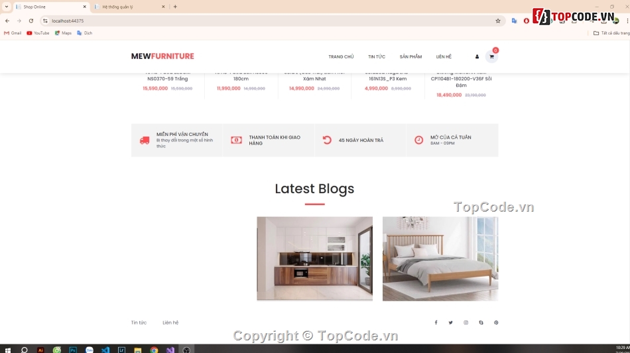Click the Latest Blogs heading
Screen dimensions: 630x353
[314, 188]
